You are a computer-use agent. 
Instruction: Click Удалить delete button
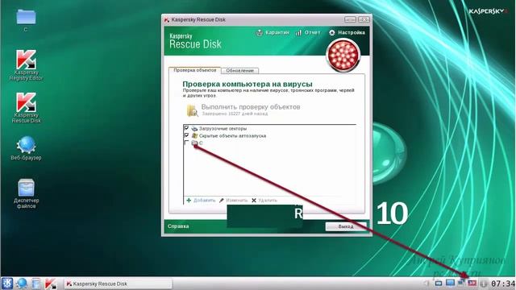point(264,201)
